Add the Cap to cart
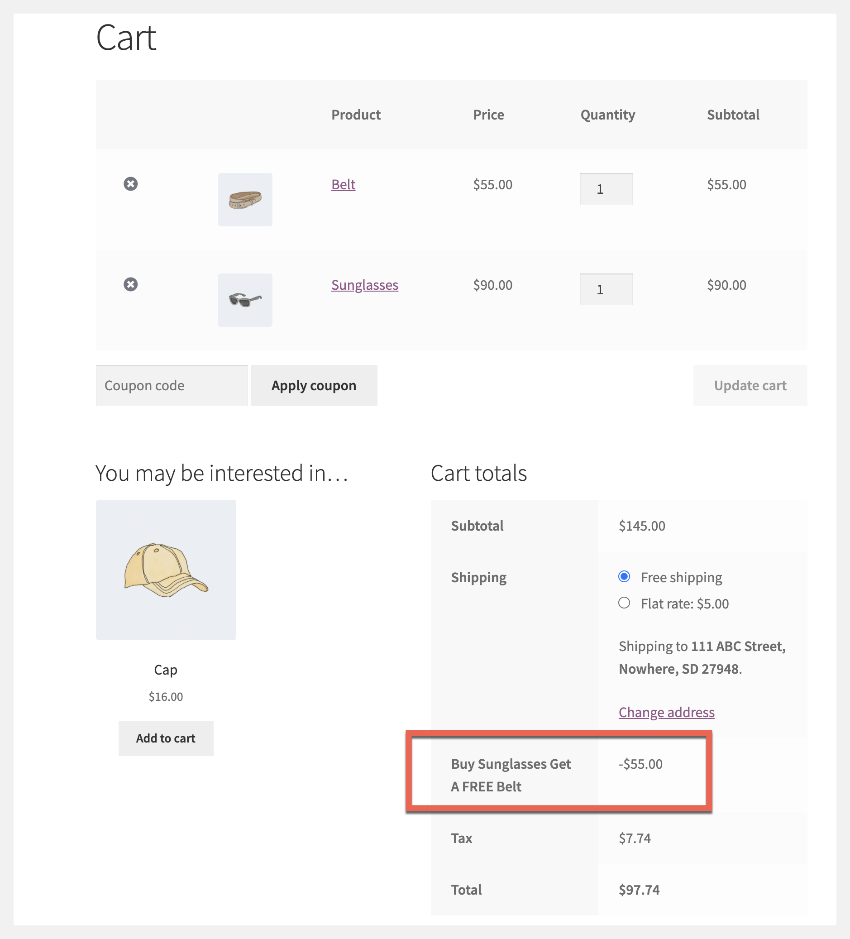The image size is (850, 939). 166,738
